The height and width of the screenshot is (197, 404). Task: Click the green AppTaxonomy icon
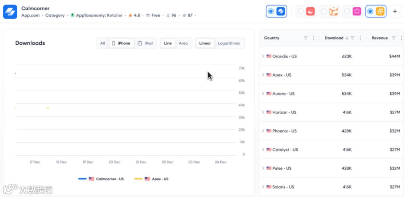73,15
